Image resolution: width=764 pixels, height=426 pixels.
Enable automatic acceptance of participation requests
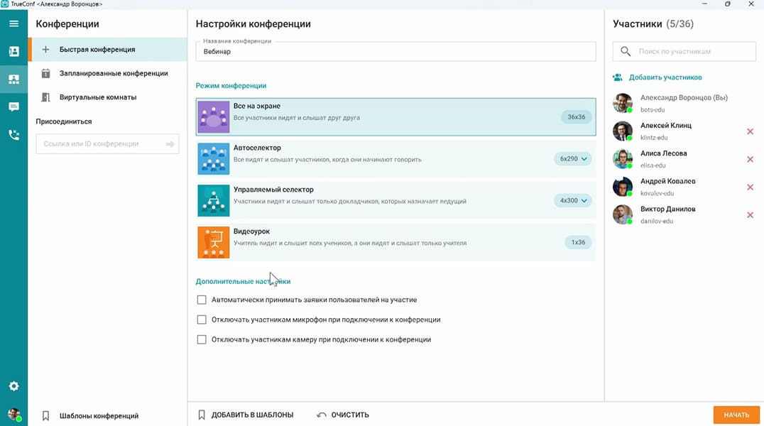point(202,300)
